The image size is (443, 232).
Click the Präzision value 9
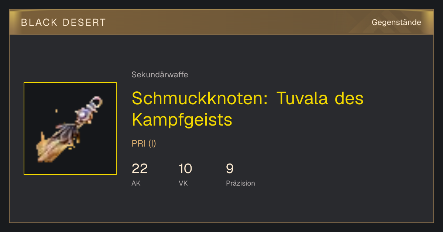pos(230,169)
